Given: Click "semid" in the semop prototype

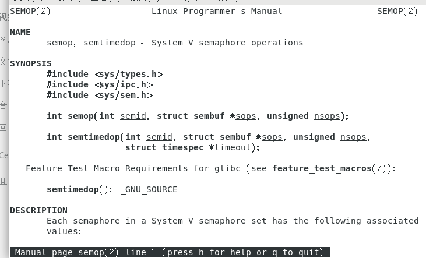Looking at the screenshot, I should pyautogui.click(x=133, y=116).
